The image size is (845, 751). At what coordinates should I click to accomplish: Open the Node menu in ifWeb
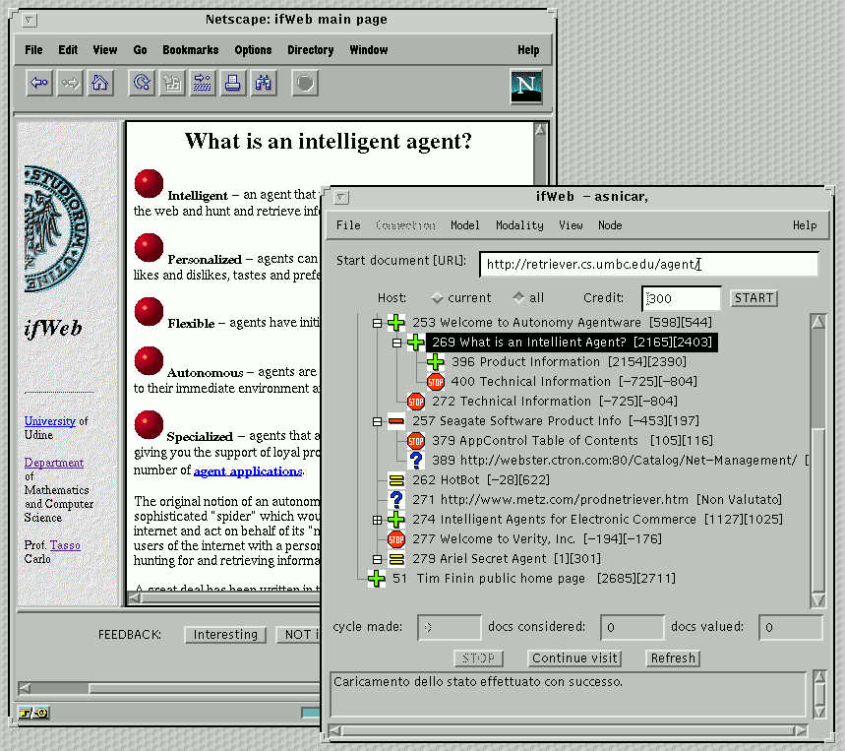pyautogui.click(x=610, y=225)
